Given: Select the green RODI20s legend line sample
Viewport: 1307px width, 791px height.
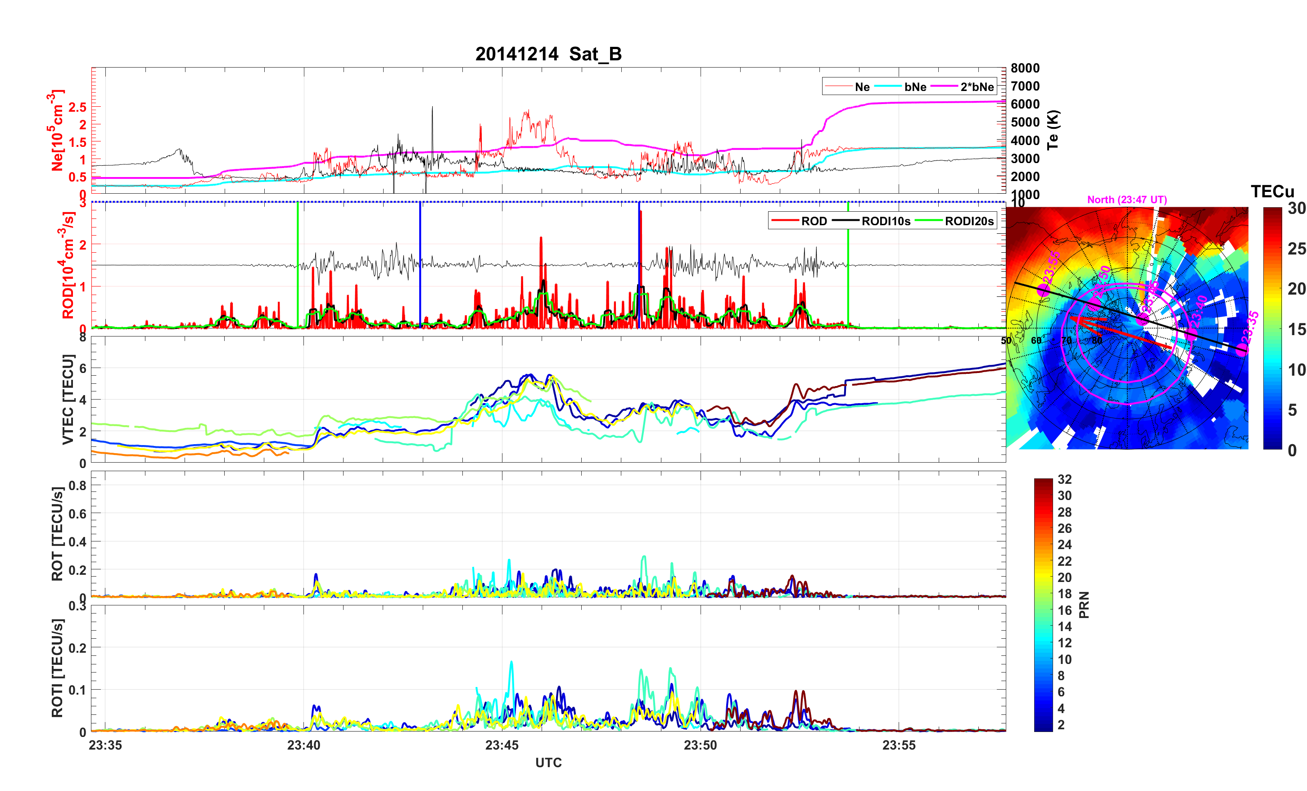Looking at the screenshot, I should 928,221.
